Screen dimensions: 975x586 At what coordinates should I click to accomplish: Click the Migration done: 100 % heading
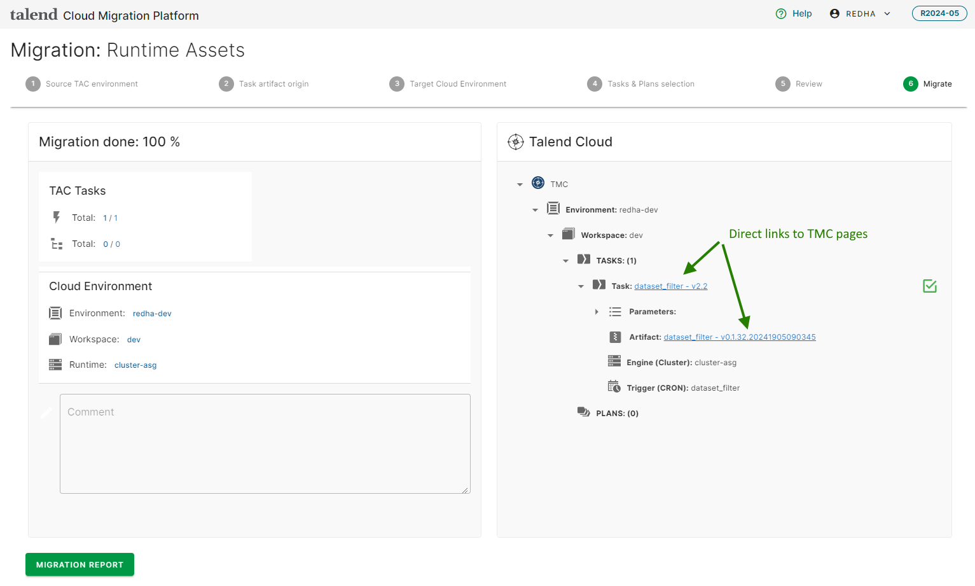click(109, 142)
